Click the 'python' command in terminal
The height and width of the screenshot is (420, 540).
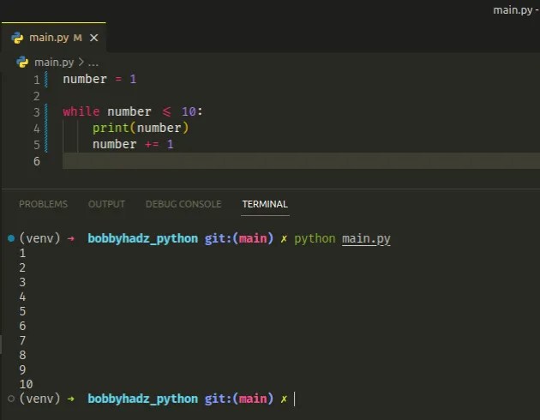(x=315, y=238)
